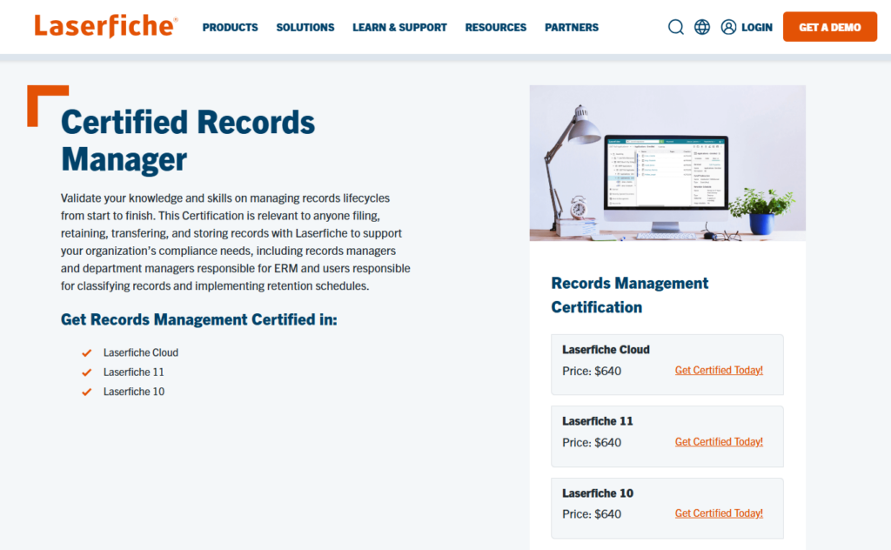Click the Laserfiche Cloud card title
Screen dimensions: 891x550
(606, 350)
